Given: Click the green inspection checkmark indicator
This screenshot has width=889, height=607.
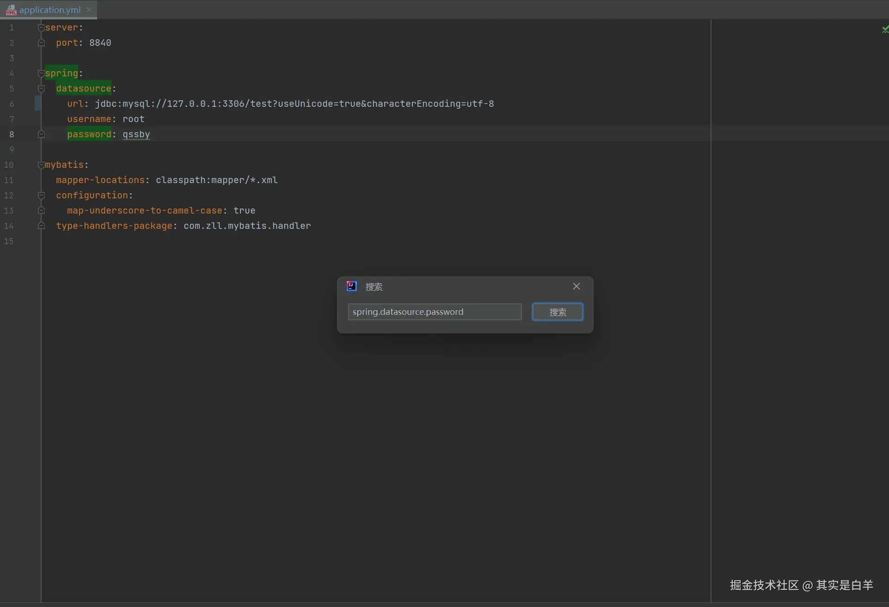Looking at the screenshot, I should (884, 30).
